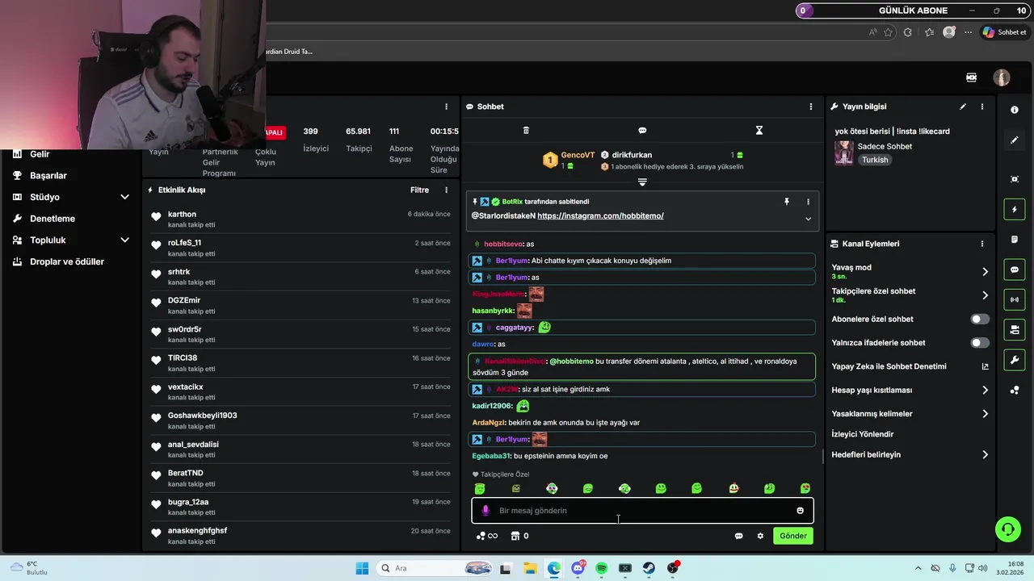1034x581 pixels.
Task: Open Steam from taskbar
Action: coord(649,568)
